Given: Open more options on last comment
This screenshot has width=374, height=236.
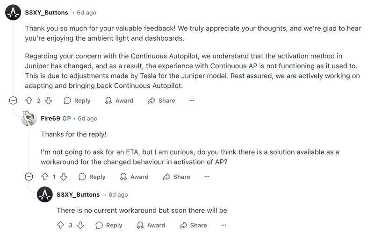Looking at the screenshot, I should (x=224, y=225).
